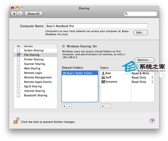Click the Biao single user icon
168x141 pixels.
103,73
